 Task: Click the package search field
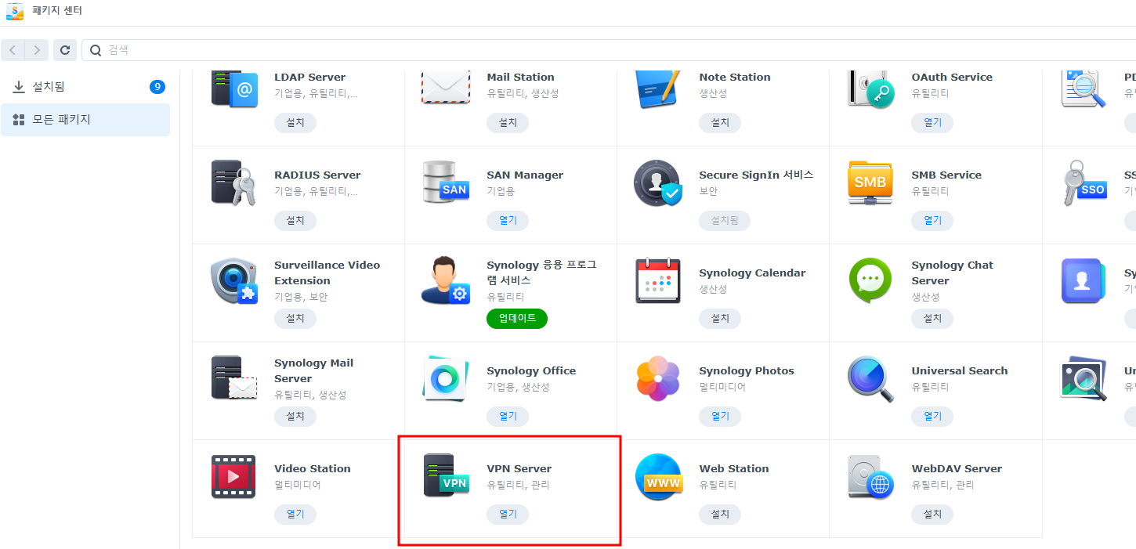609,50
